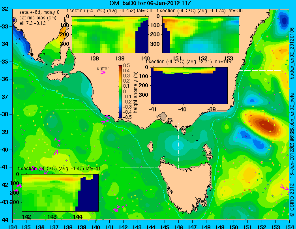Image resolution: width=296 pixels, height=229 pixels.
Task: Open the lat=-38 temperature section inset
Action: (x=110, y=35)
